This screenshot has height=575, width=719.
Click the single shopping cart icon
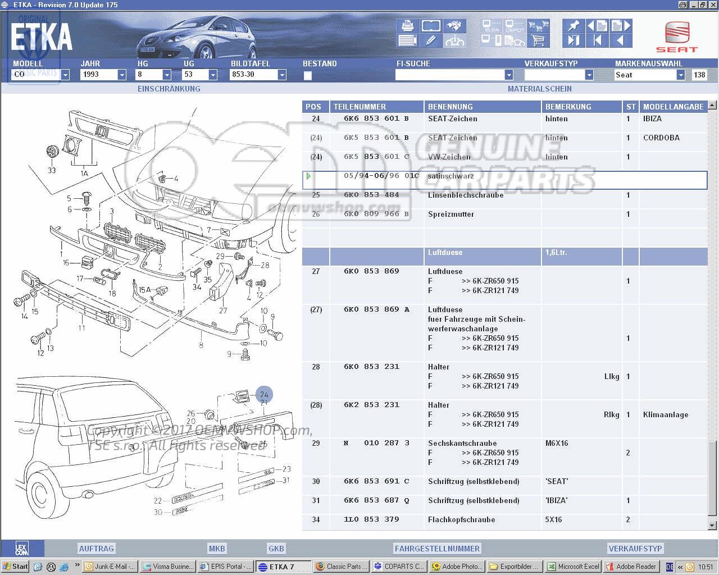(x=538, y=40)
